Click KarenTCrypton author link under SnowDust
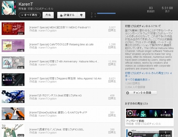The image size is (178, 137). (48, 116)
